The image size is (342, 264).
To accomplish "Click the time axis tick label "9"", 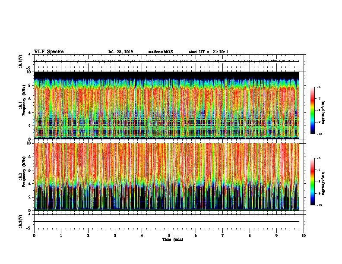I will coord(276,236).
